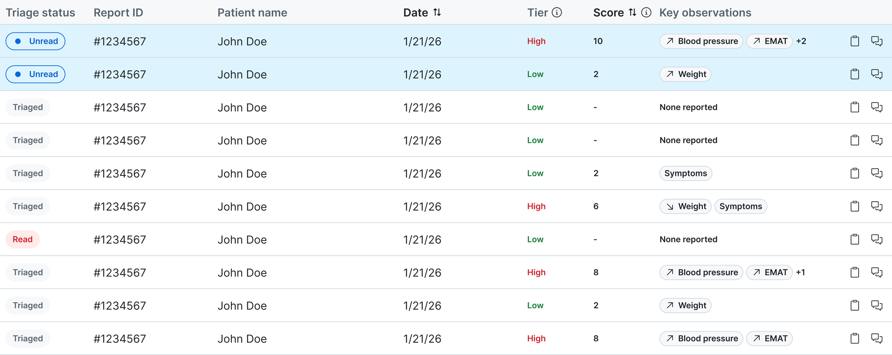Click clipboard icon in the Read row

[855, 239]
